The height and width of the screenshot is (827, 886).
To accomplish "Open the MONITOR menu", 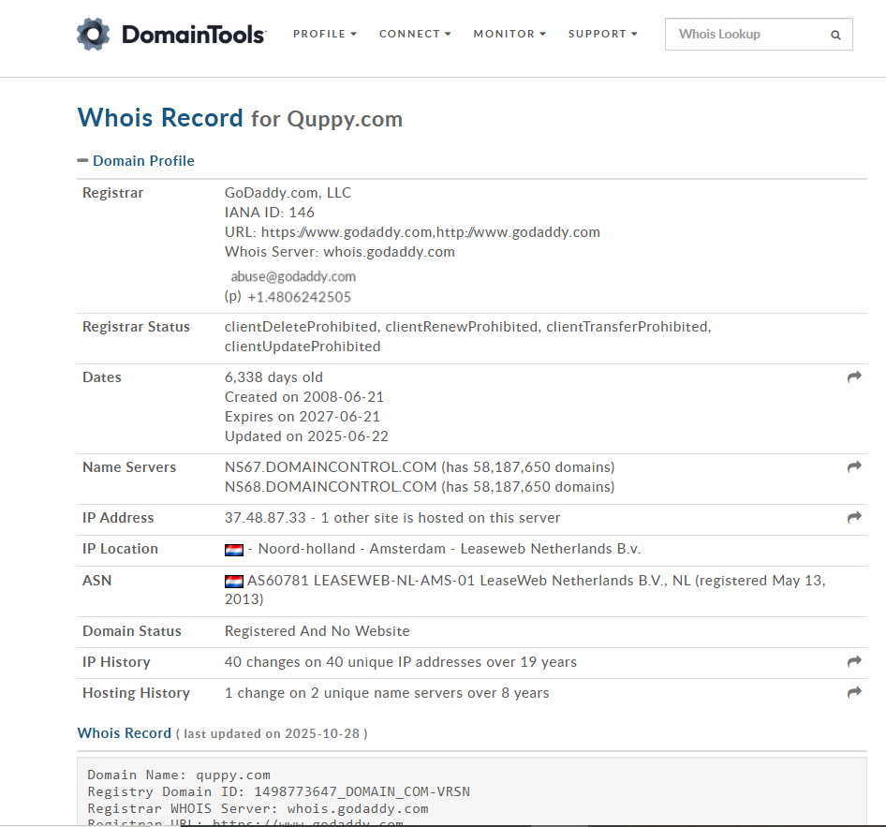I will click(509, 34).
